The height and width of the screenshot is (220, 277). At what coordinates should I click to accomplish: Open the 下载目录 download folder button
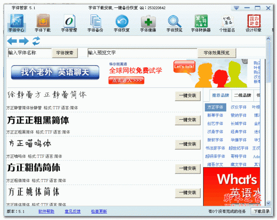pyautogui.click(x=262, y=211)
